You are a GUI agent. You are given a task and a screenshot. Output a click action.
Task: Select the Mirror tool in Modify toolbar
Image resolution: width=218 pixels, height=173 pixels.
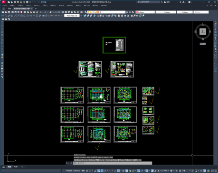point(216,29)
